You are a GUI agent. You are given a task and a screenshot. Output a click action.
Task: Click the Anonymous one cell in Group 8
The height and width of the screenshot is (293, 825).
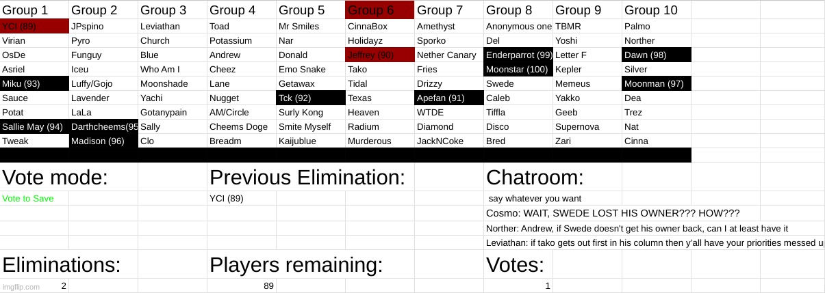[x=518, y=27]
